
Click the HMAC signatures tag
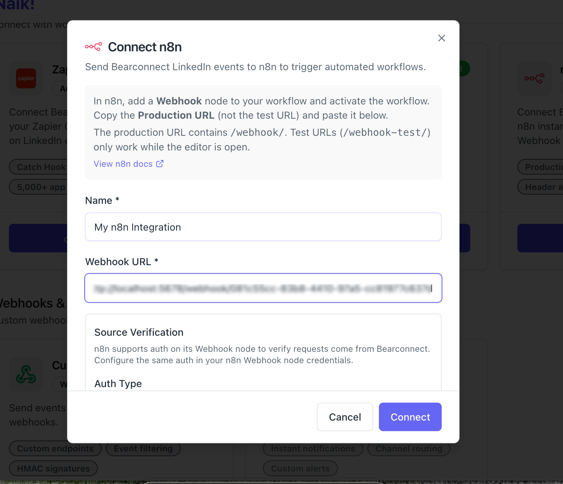(53, 469)
